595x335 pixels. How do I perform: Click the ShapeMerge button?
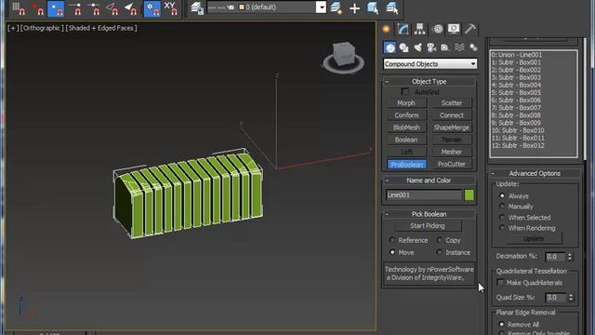pos(452,127)
